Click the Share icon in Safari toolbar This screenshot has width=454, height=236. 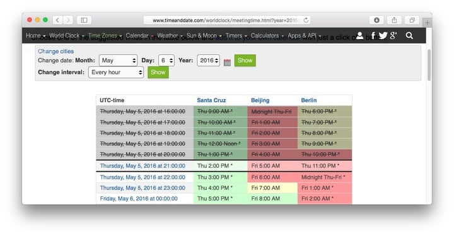pyautogui.click(x=394, y=20)
